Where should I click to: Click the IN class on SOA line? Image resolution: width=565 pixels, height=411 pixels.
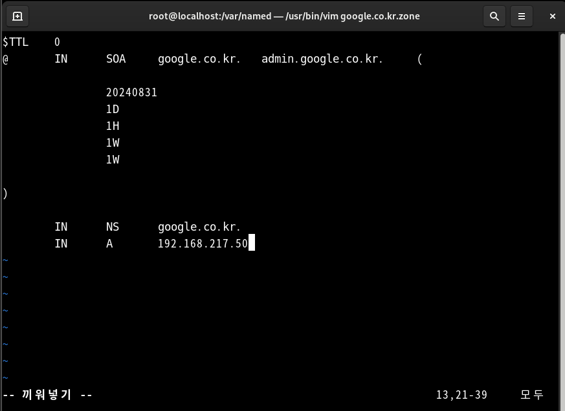pos(61,59)
